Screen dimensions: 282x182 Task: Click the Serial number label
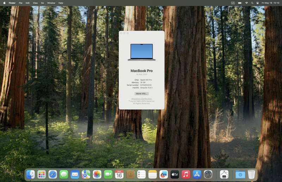point(133,85)
